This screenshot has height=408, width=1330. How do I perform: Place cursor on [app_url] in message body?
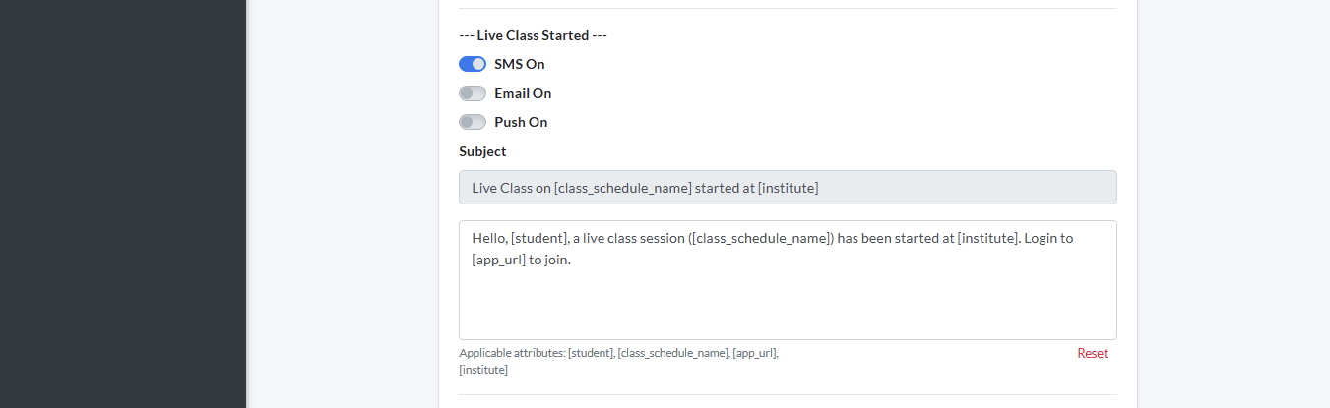[x=498, y=262]
